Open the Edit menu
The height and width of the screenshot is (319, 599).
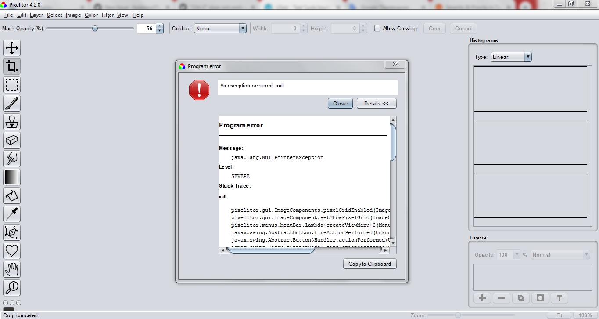tap(22, 15)
